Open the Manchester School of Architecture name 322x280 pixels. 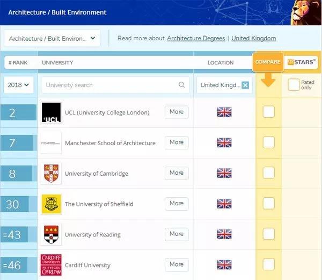110,143
